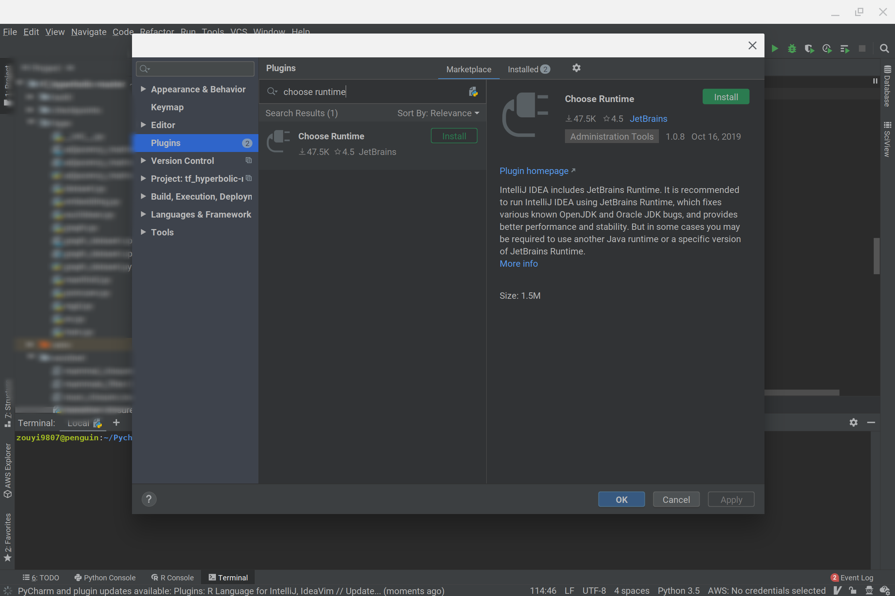Add new terminal tab with plus
This screenshot has height=596, width=895.
click(116, 423)
